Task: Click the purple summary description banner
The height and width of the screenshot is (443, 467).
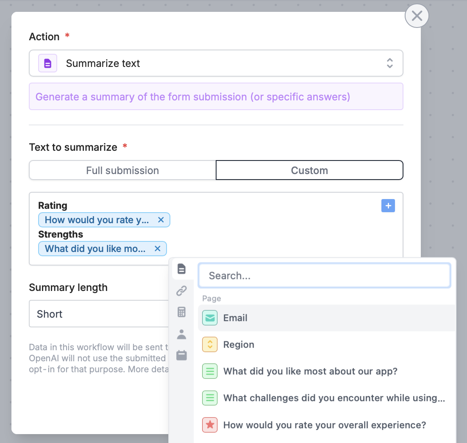Action: tap(216, 97)
